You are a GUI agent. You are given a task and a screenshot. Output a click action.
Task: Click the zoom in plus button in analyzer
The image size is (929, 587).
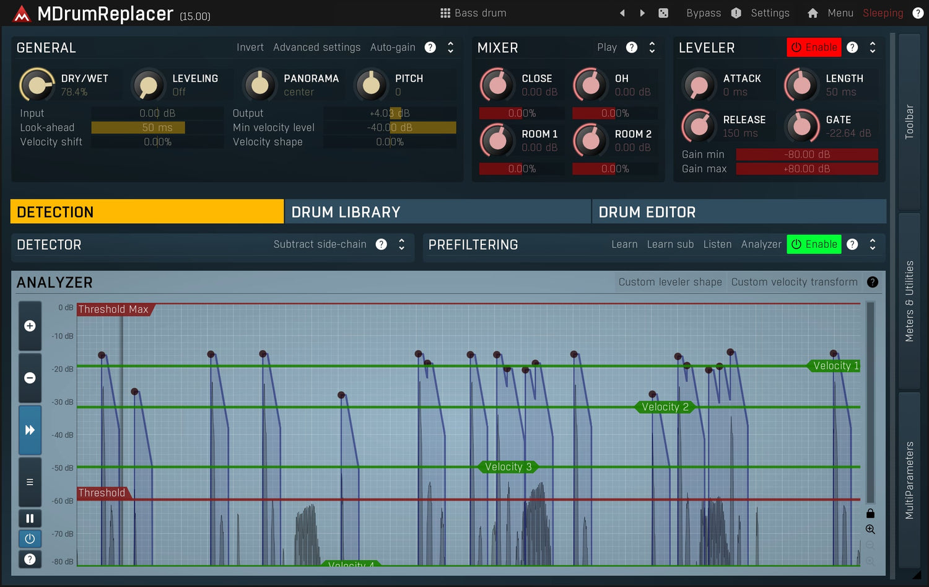(30, 326)
